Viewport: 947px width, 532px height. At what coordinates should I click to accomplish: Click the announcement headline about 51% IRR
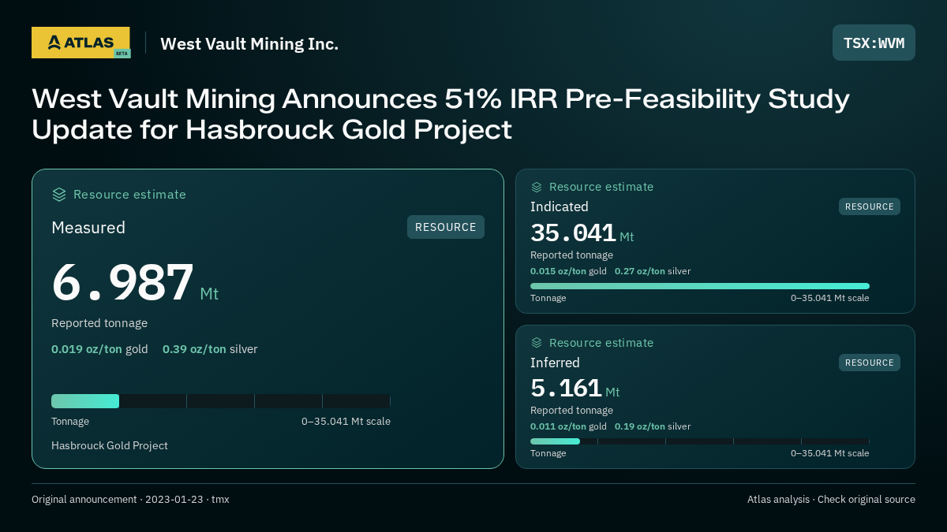440,113
